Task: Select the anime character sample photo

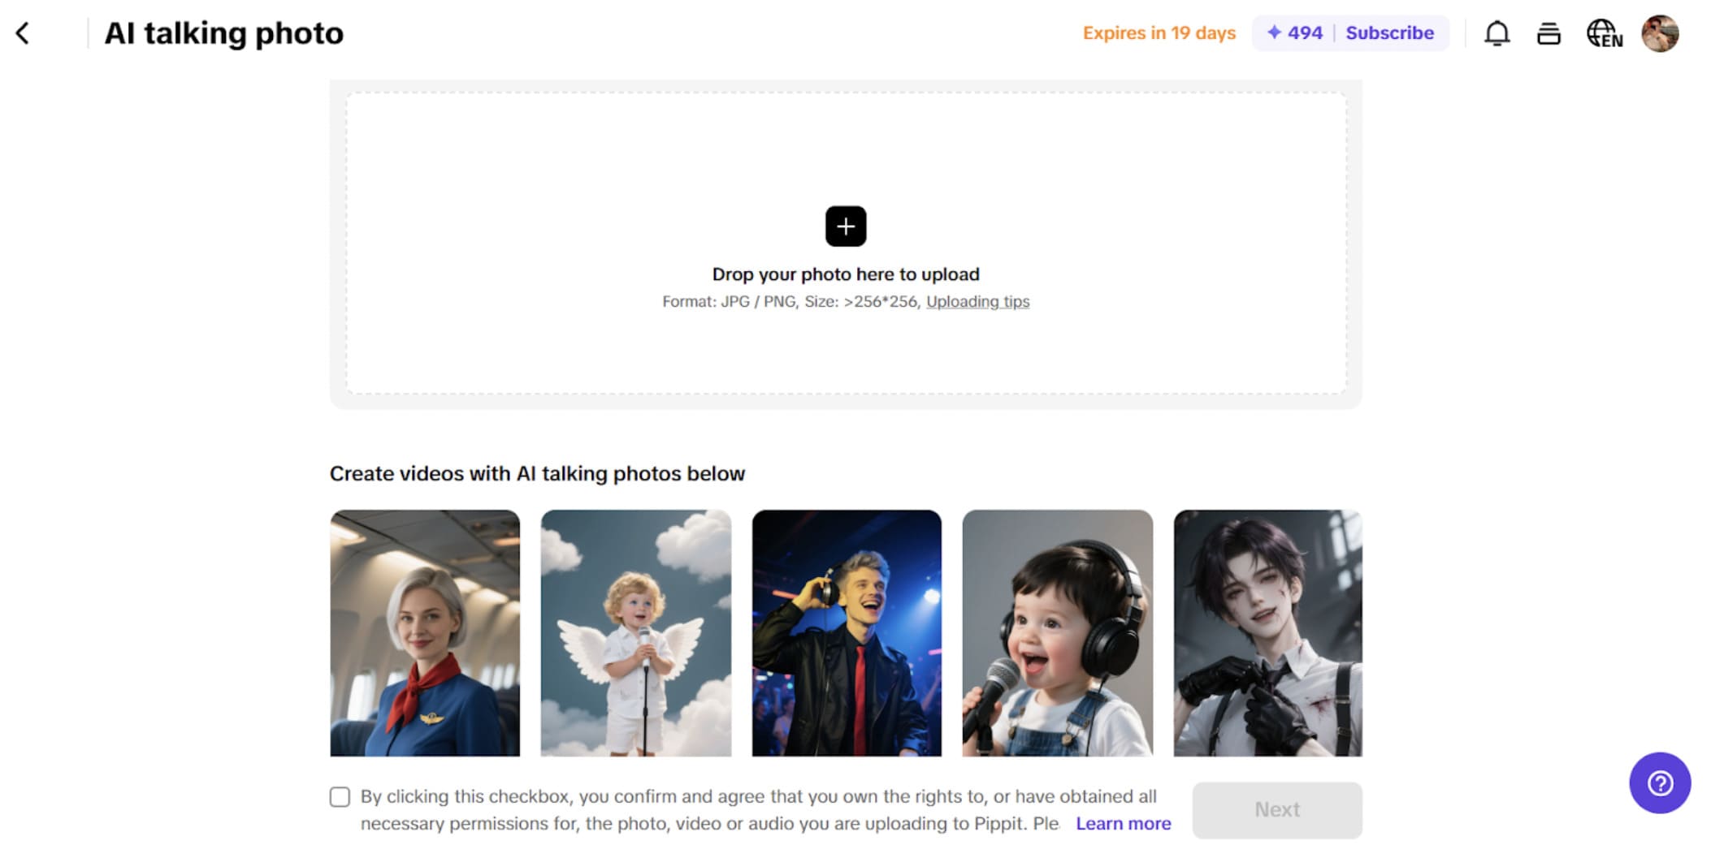Action: 1268,635
